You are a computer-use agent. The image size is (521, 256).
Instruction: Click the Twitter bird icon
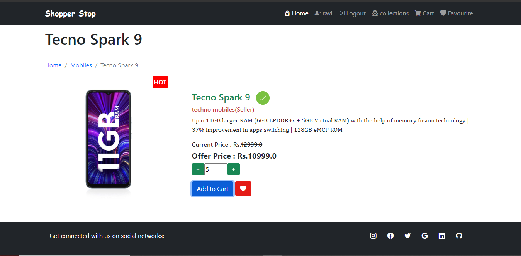(407, 236)
